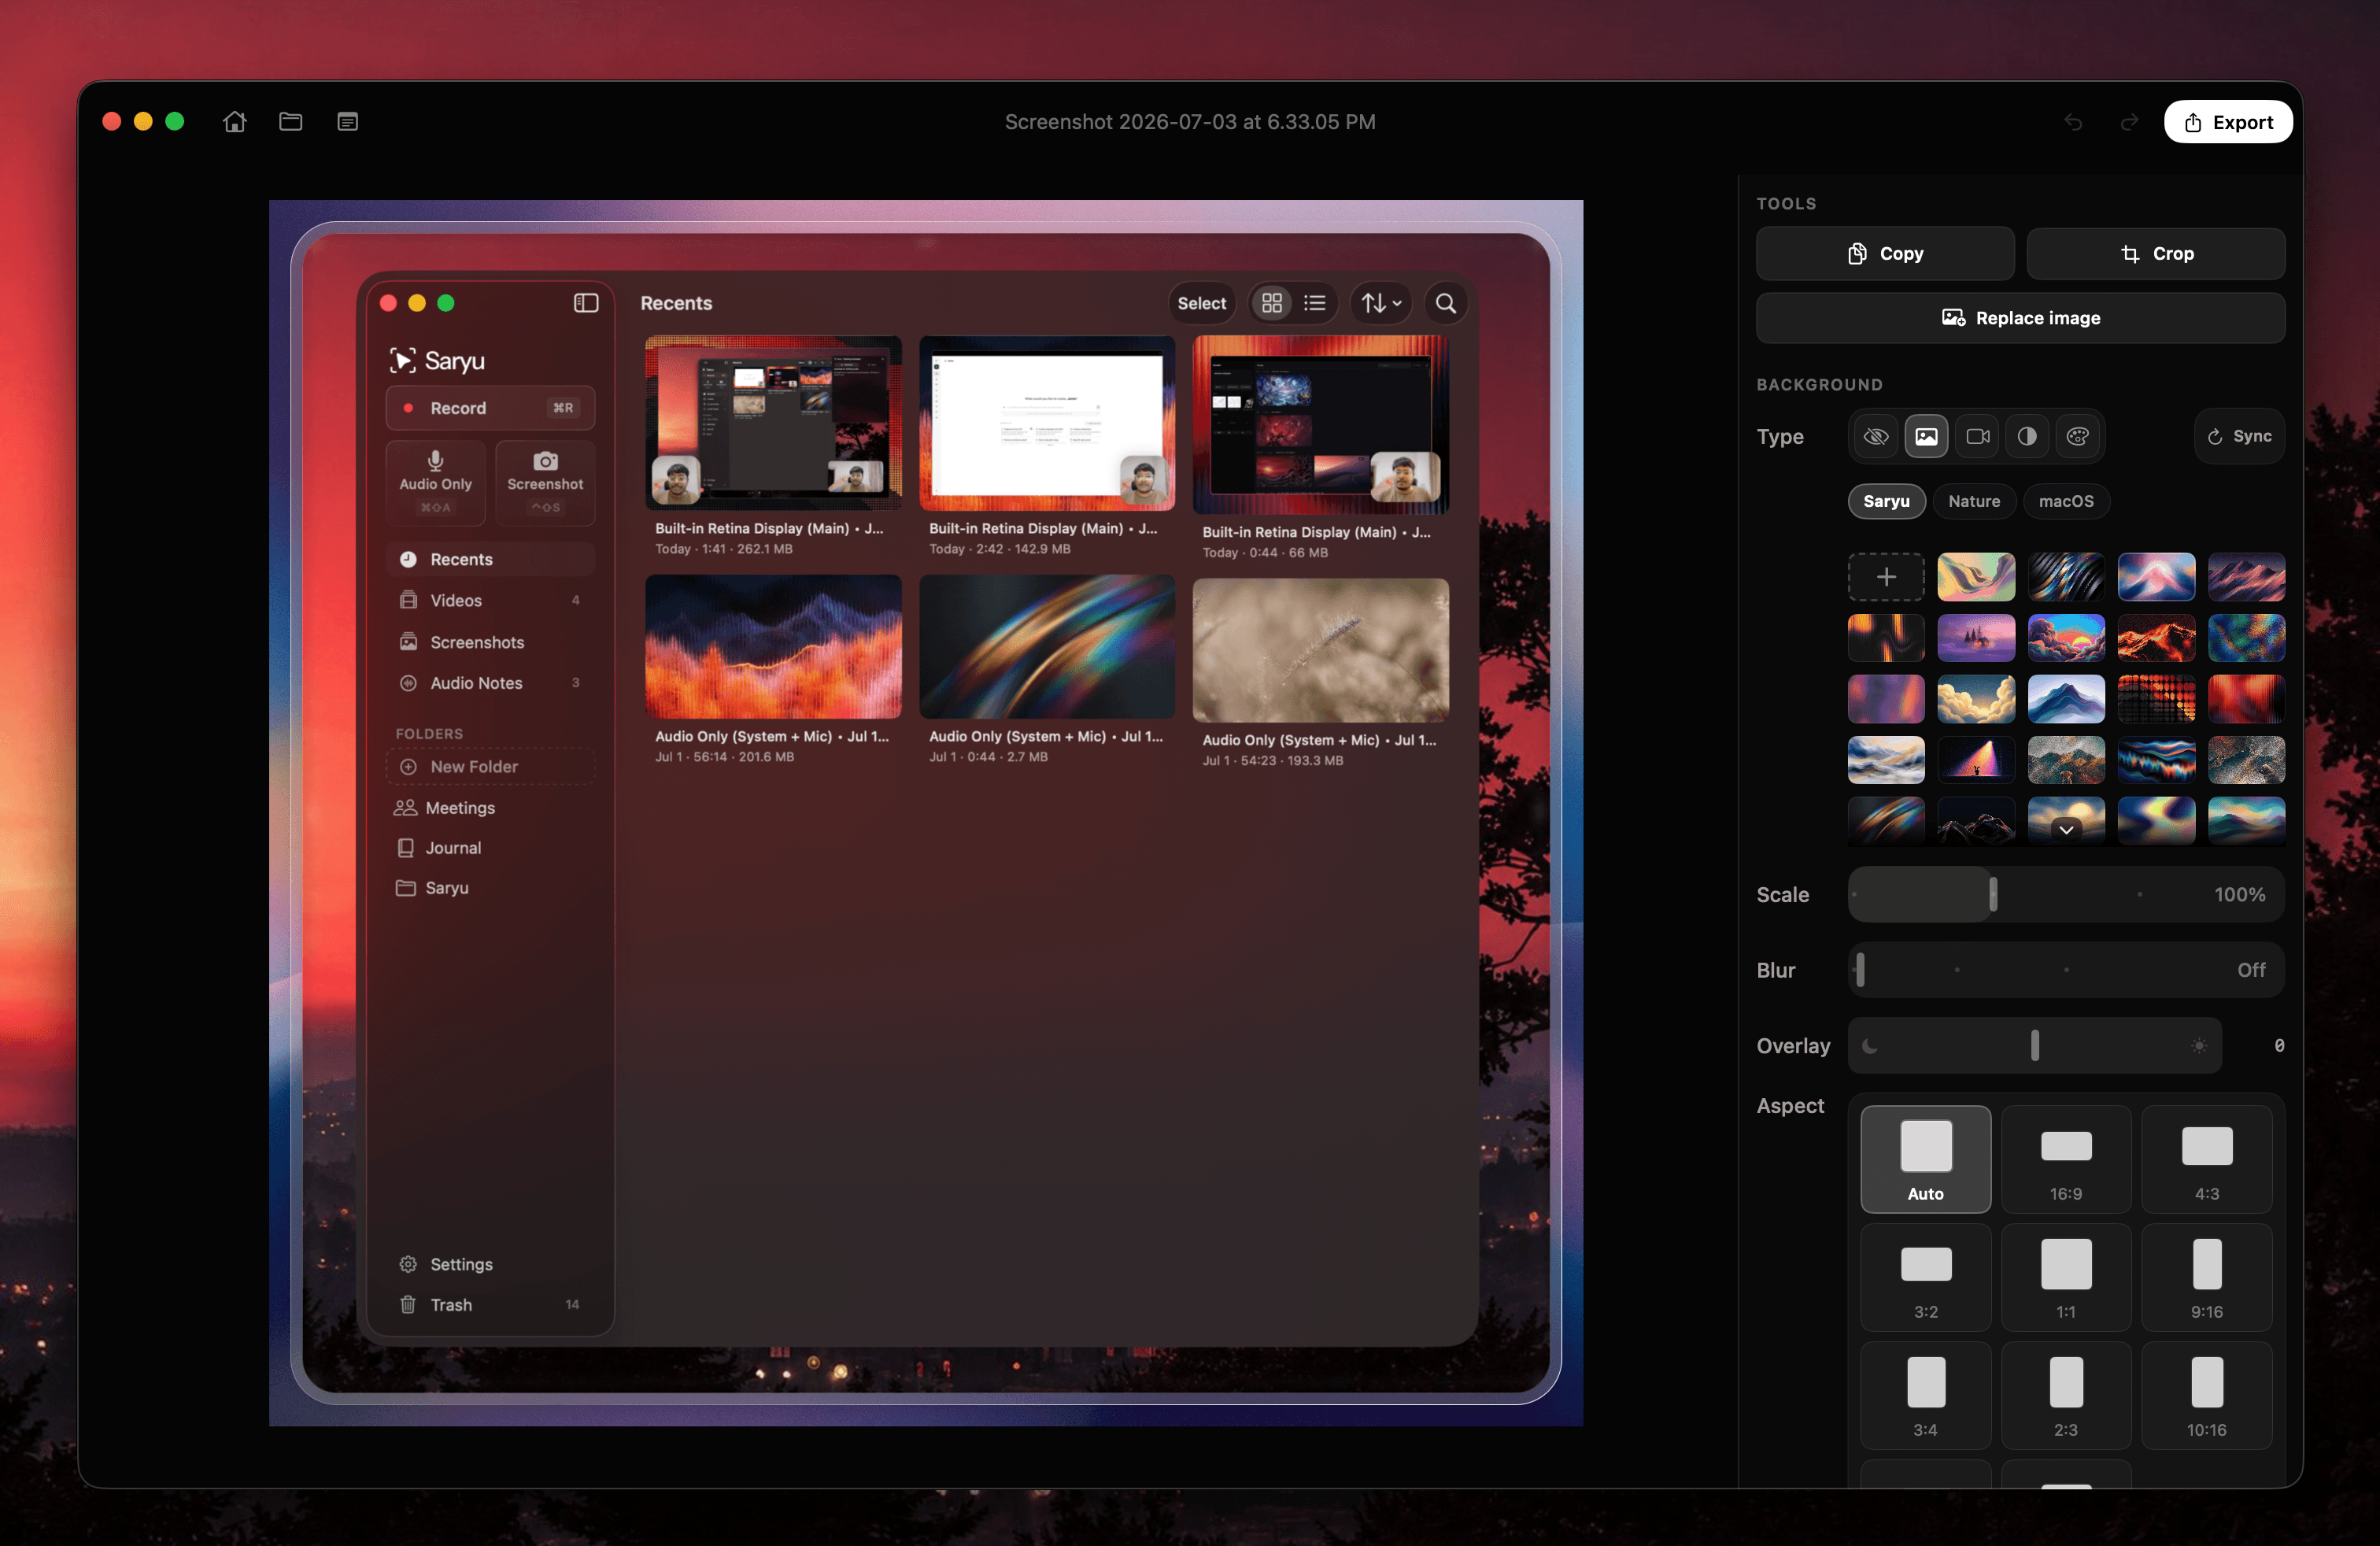Pick the blue-orange glitch waves wallpaper
2380x1546 pixels.
pos(2156,760)
